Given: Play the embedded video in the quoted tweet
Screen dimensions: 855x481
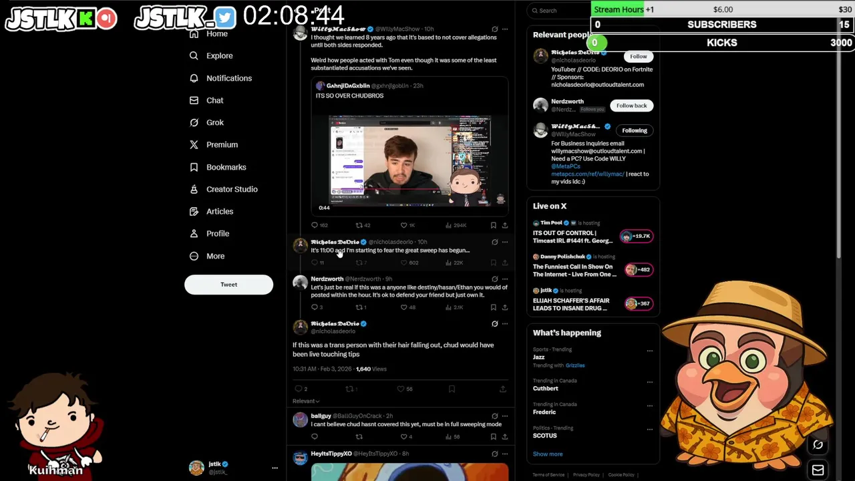Looking at the screenshot, I should click(410, 160).
